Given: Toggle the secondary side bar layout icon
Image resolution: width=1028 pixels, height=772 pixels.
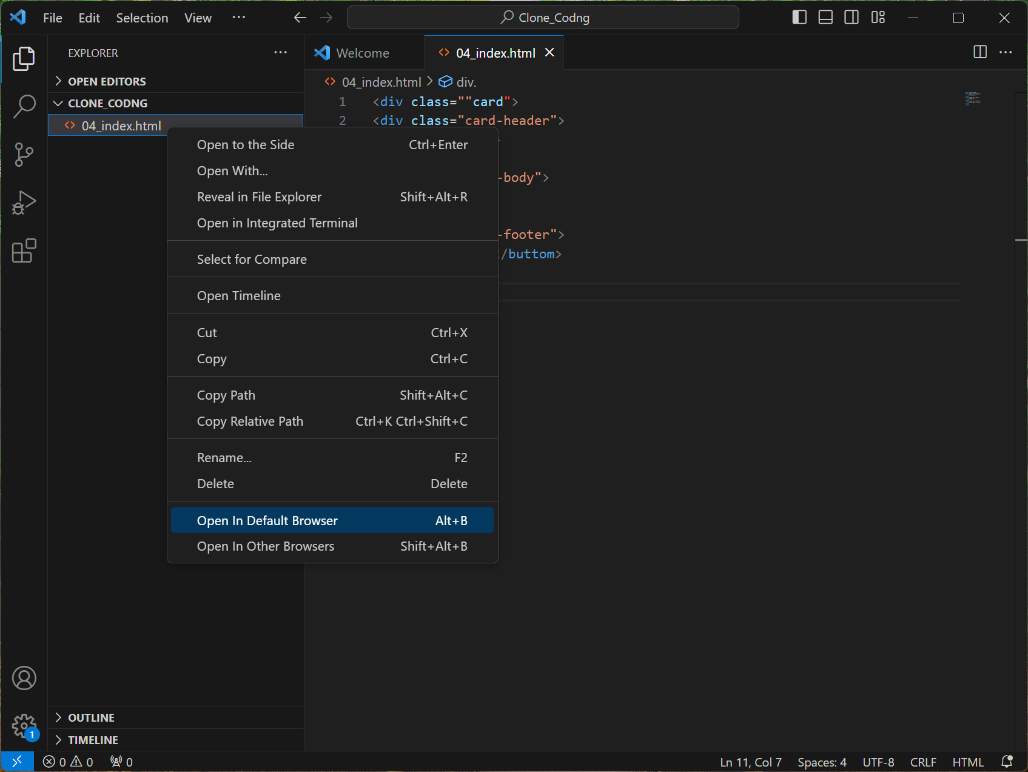Looking at the screenshot, I should tap(852, 18).
